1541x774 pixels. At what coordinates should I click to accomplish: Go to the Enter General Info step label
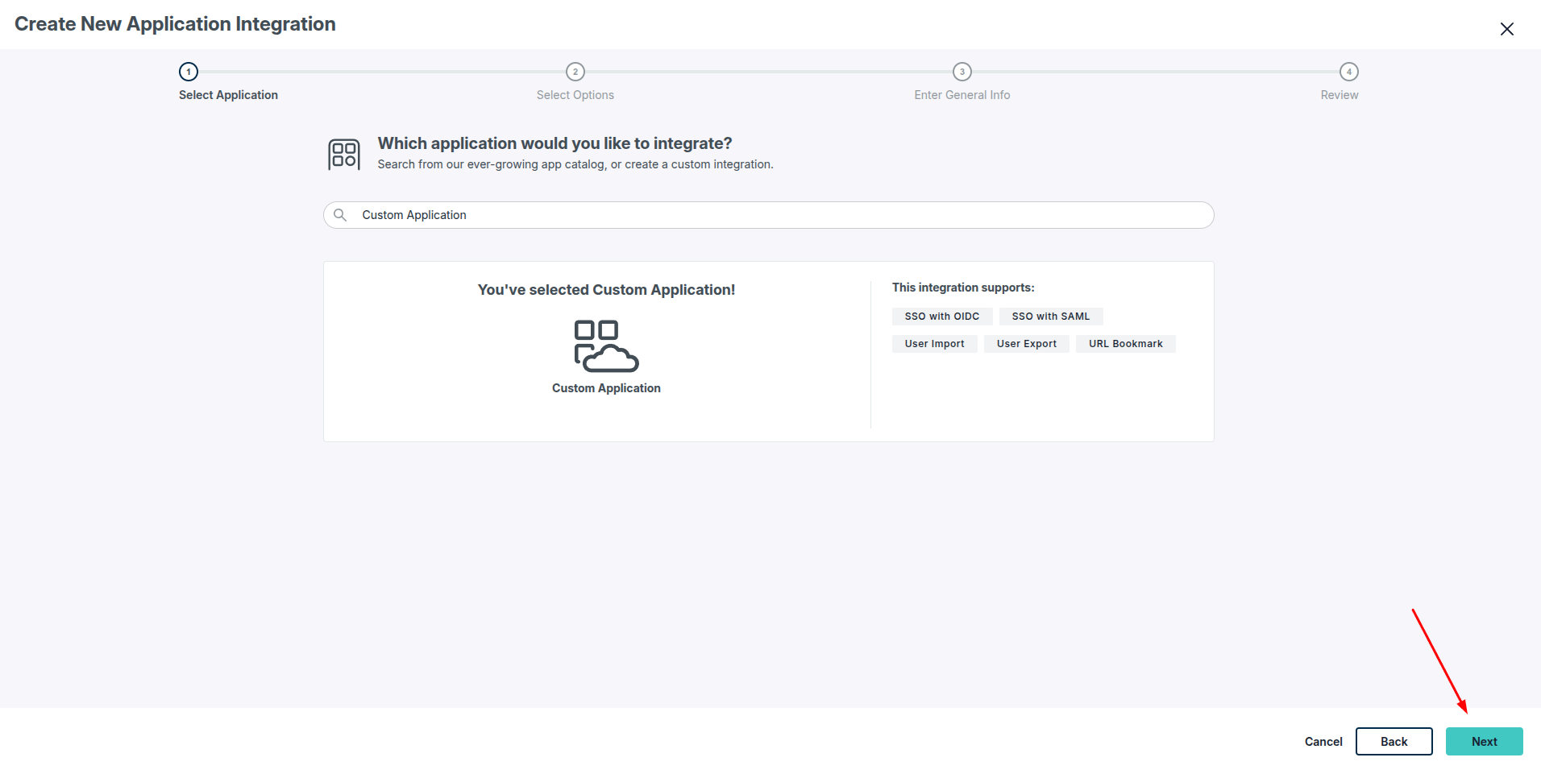(x=962, y=95)
